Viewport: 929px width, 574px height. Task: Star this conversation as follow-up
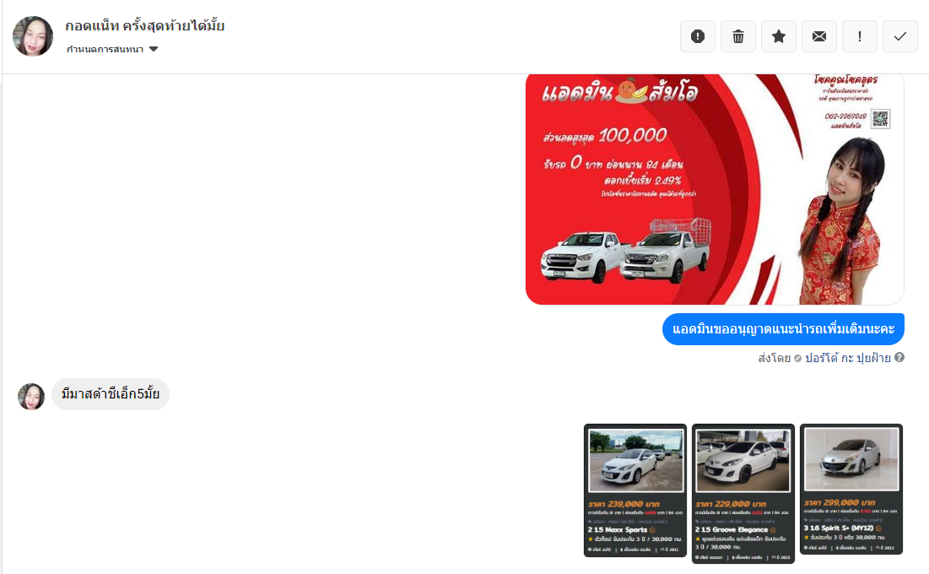tap(779, 36)
